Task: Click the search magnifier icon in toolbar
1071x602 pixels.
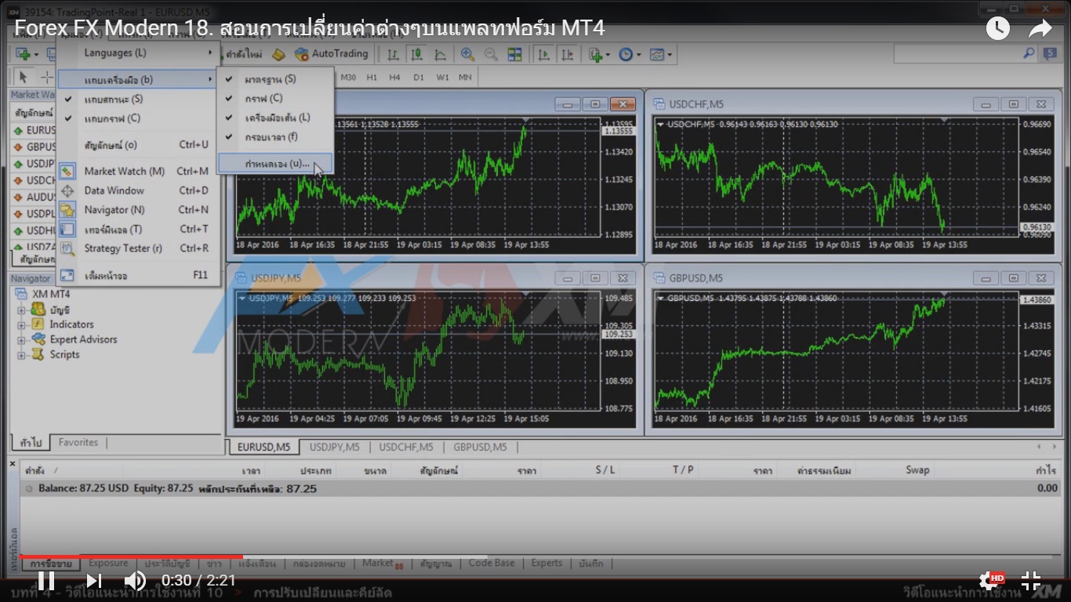Action: pyautogui.click(x=1029, y=53)
